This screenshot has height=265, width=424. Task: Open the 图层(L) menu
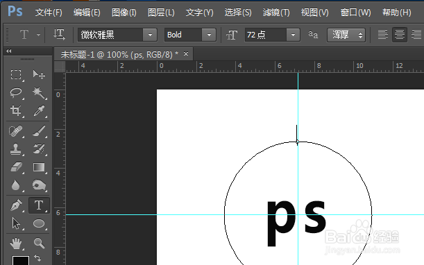click(161, 12)
